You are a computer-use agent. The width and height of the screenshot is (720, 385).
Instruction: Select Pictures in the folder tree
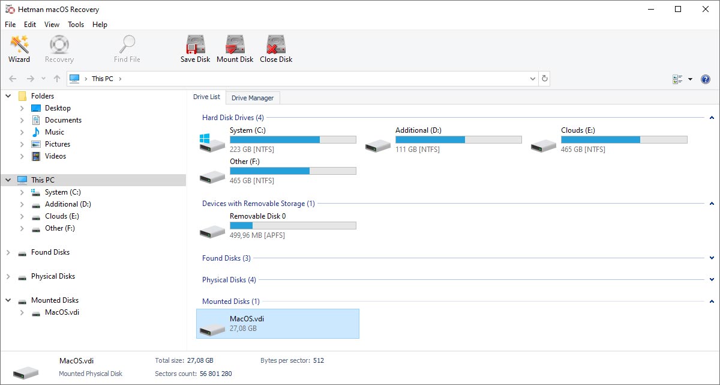tap(58, 144)
